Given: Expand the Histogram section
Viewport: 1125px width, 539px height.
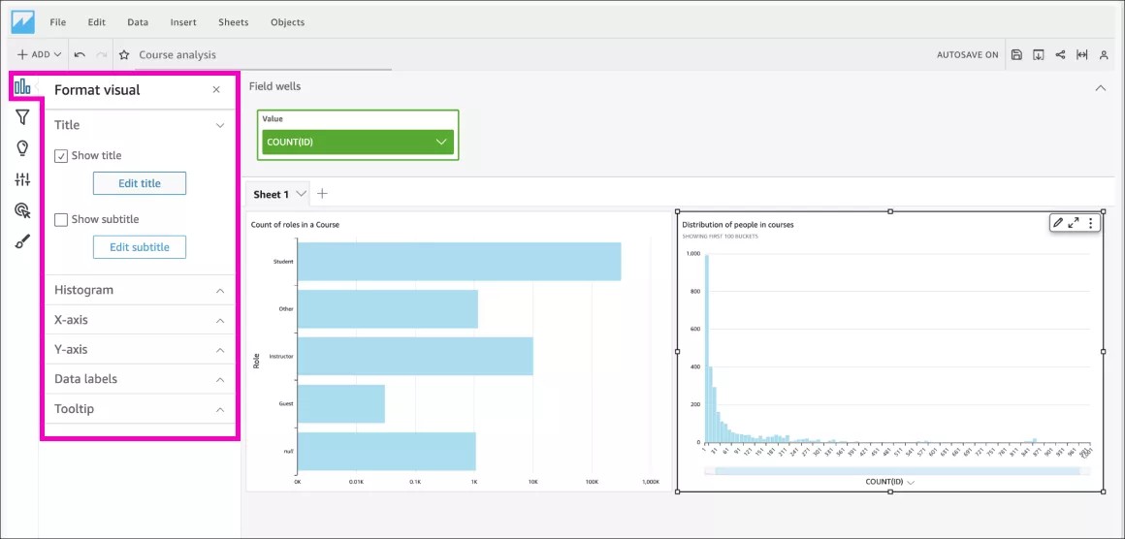Looking at the screenshot, I should [139, 290].
